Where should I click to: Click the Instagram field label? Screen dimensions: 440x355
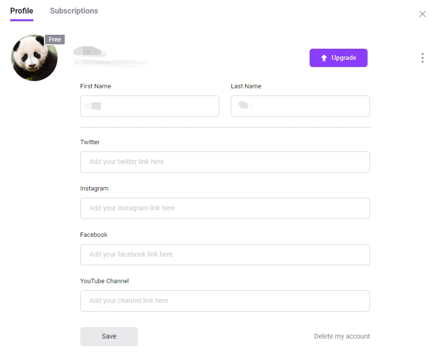94,189
